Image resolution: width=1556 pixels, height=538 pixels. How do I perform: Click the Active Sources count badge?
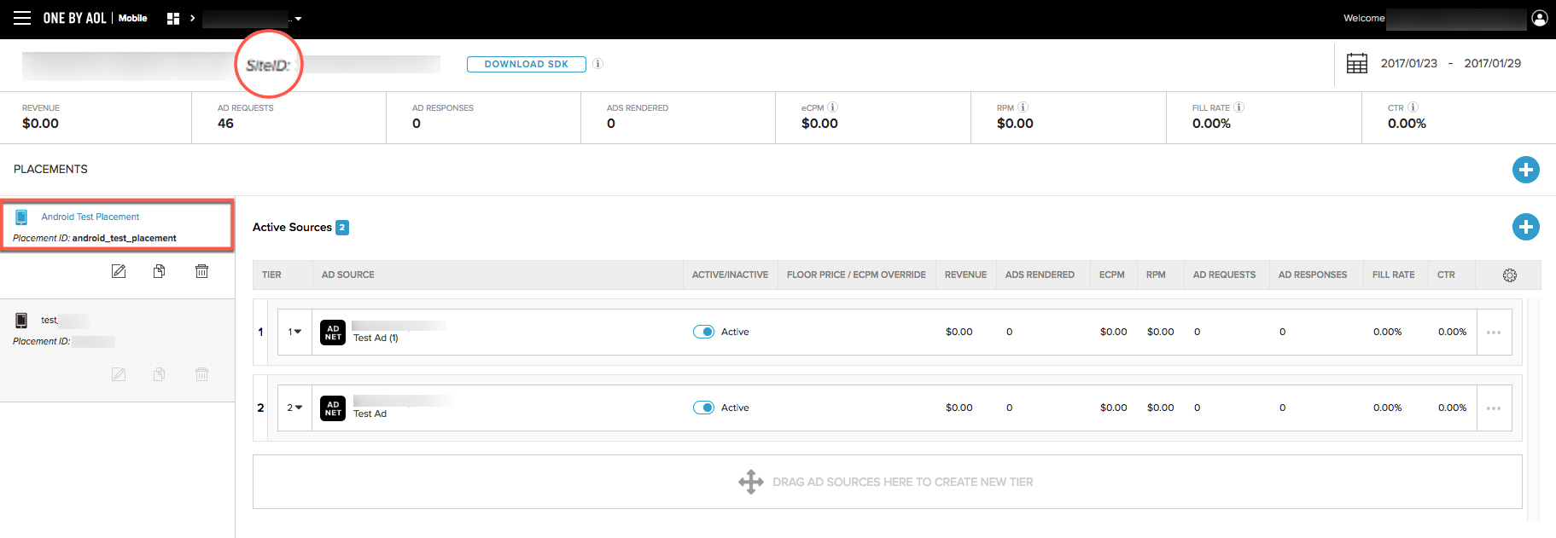pos(342,227)
